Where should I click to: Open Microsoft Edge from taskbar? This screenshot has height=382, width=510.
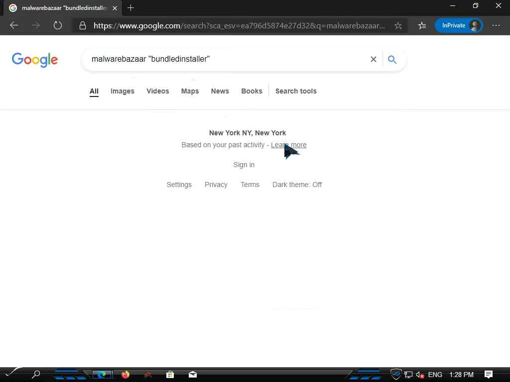103,375
